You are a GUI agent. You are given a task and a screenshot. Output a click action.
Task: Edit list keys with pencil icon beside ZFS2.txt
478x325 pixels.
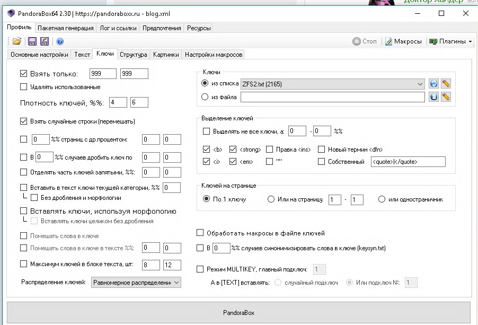pos(446,84)
